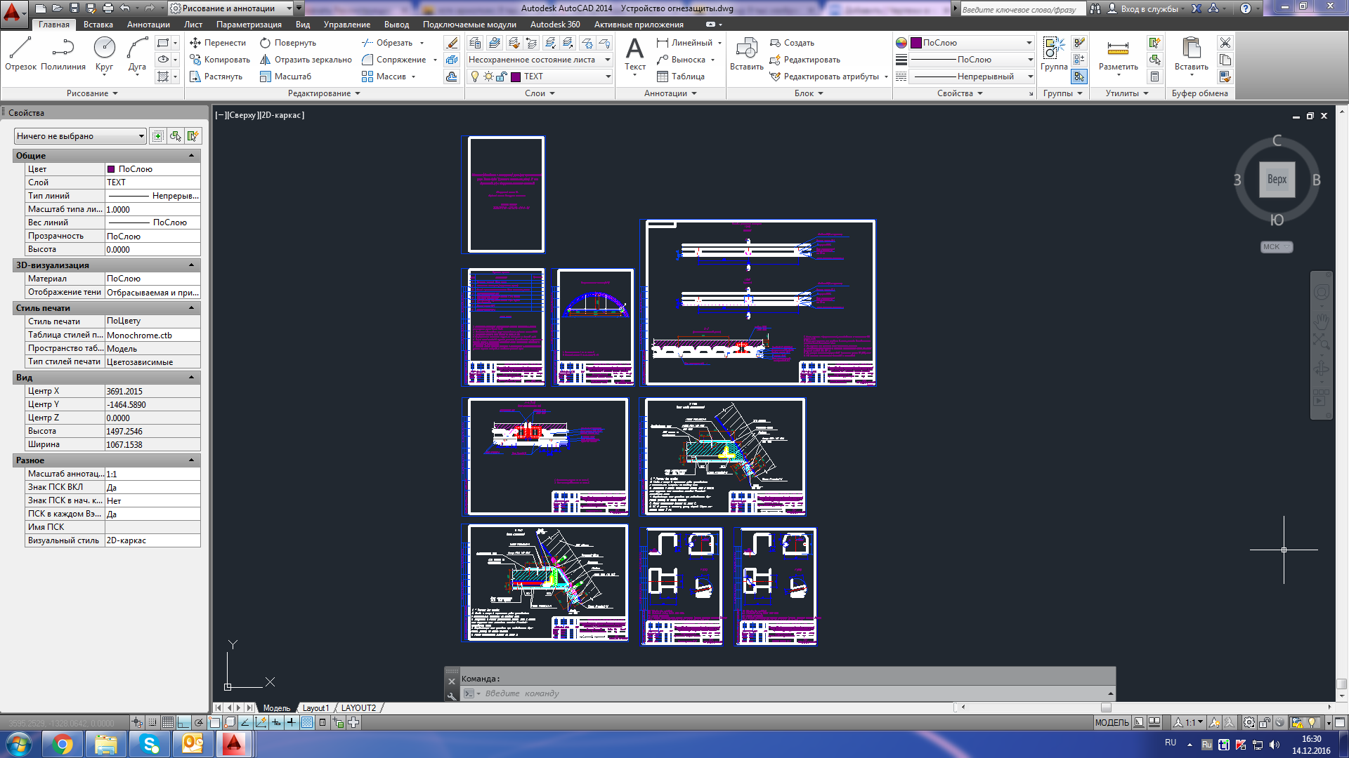Open Google Chrome from the taskbar
The width and height of the screenshot is (1349, 758).
(x=62, y=744)
